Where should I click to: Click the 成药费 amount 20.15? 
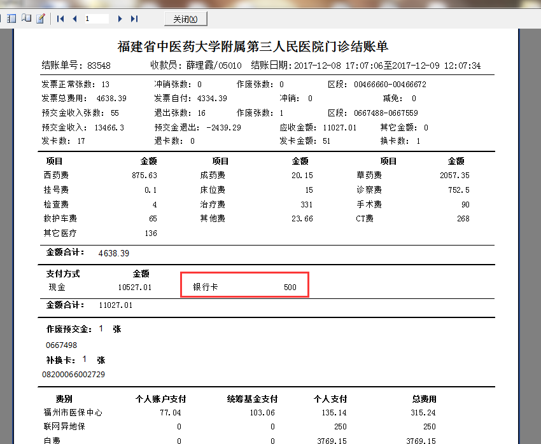pyautogui.click(x=302, y=176)
